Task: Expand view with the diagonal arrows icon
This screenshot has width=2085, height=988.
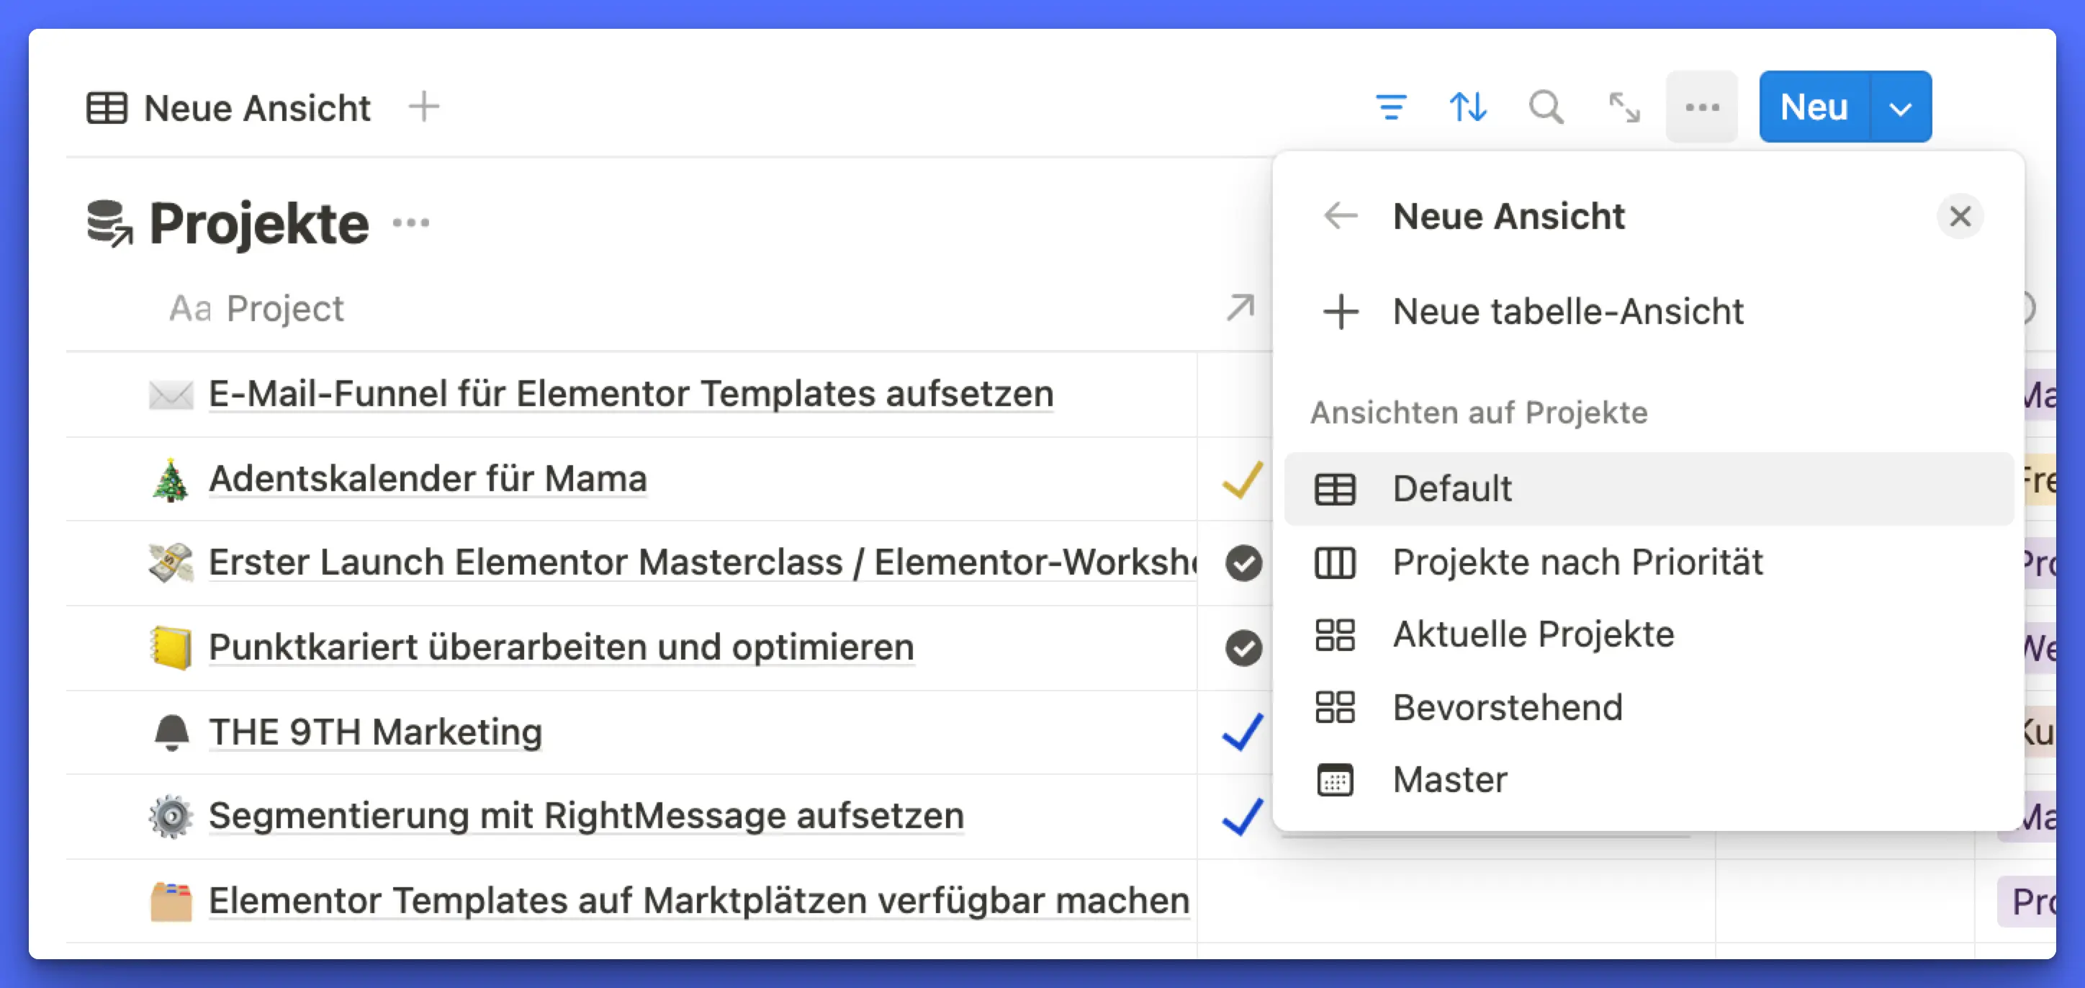Action: pos(1624,107)
